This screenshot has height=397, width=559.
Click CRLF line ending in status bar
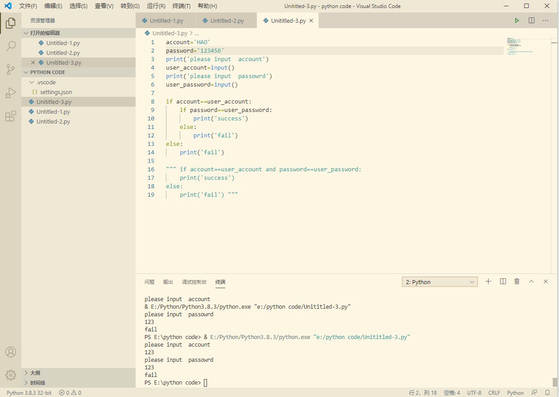[x=494, y=393]
